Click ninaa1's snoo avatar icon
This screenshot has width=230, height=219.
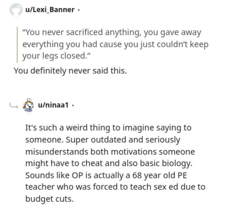29,105
